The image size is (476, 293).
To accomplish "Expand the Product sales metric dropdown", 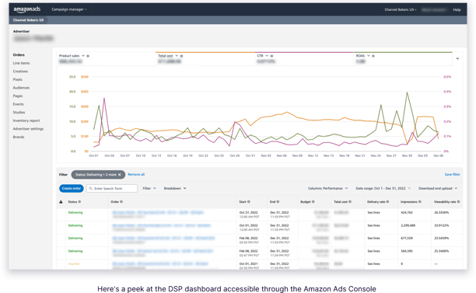I will pos(83,56).
